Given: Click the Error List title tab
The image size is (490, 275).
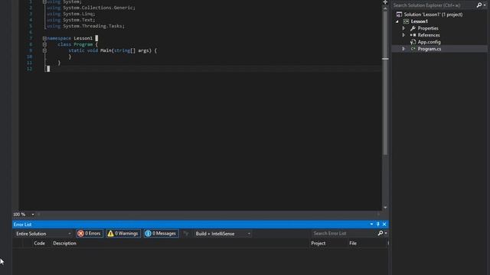Looking at the screenshot, I should [22, 225].
